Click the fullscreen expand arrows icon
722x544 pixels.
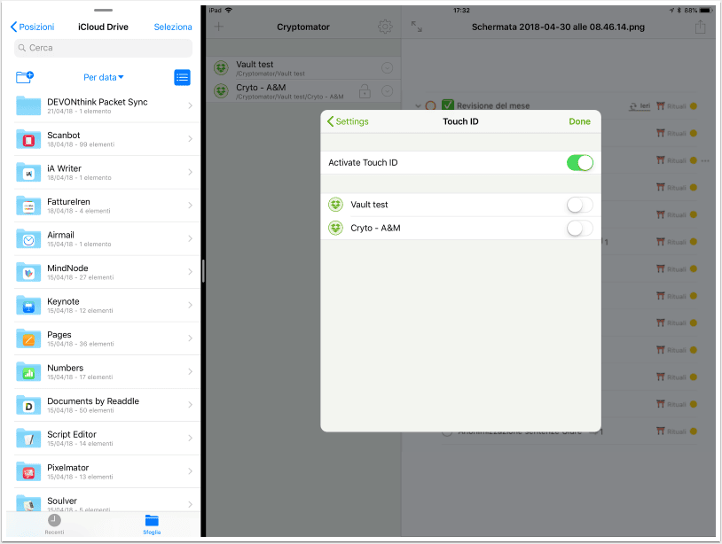tap(416, 27)
